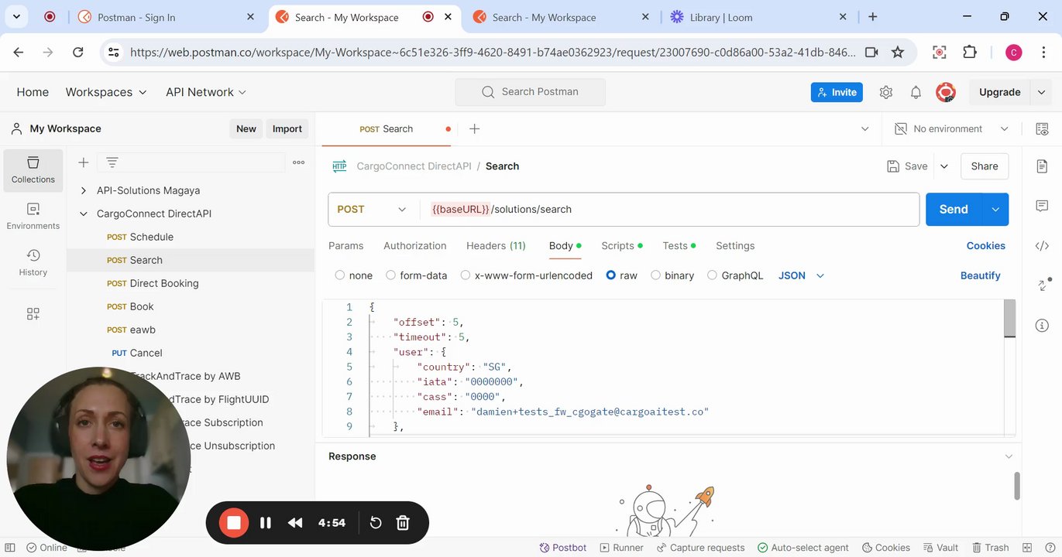Select the form-data body type
Image resolution: width=1062 pixels, height=557 pixels.
[x=390, y=275]
